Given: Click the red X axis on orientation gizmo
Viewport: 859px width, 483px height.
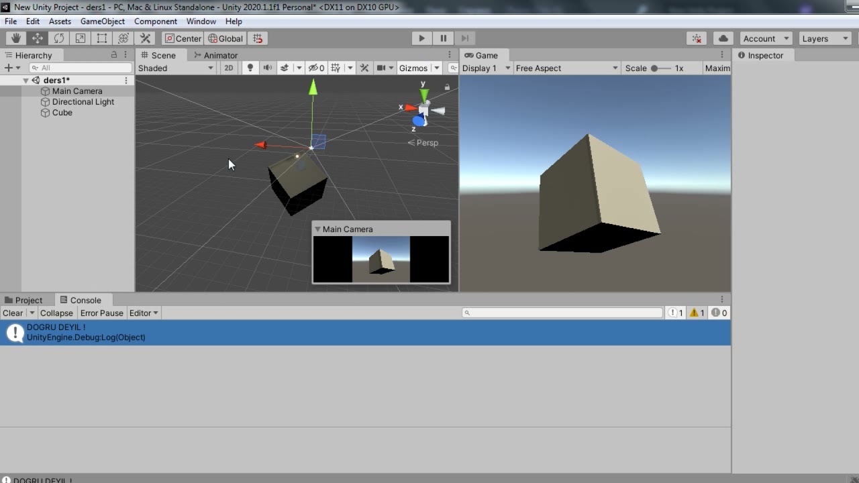Looking at the screenshot, I should pos(410,107).
